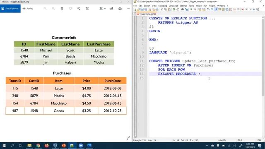
Task: Open the Language menu in Notepad++
Action: (x=173, y=6)
